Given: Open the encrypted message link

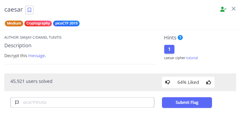Looking at the screenshot, I should [x=36, y=56].
